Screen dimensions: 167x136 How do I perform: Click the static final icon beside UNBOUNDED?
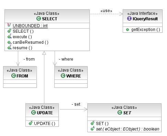pyautogui.click(x=9, y=25)
